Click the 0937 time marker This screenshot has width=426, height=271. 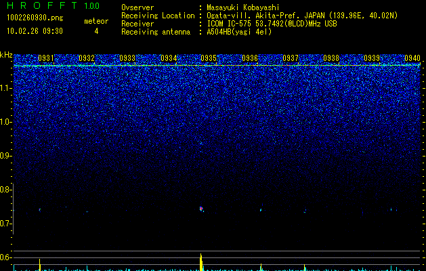pos(291,58)
